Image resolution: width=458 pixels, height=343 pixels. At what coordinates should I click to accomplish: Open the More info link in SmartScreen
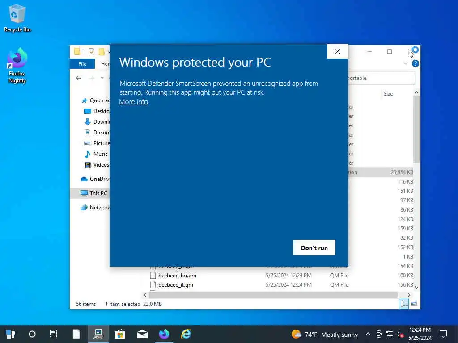(133, 102)
